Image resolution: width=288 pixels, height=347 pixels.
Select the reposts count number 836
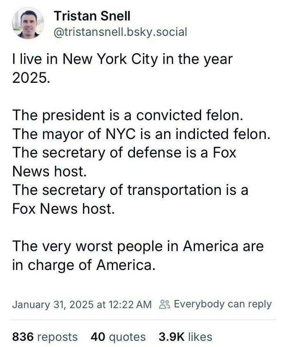21,337
